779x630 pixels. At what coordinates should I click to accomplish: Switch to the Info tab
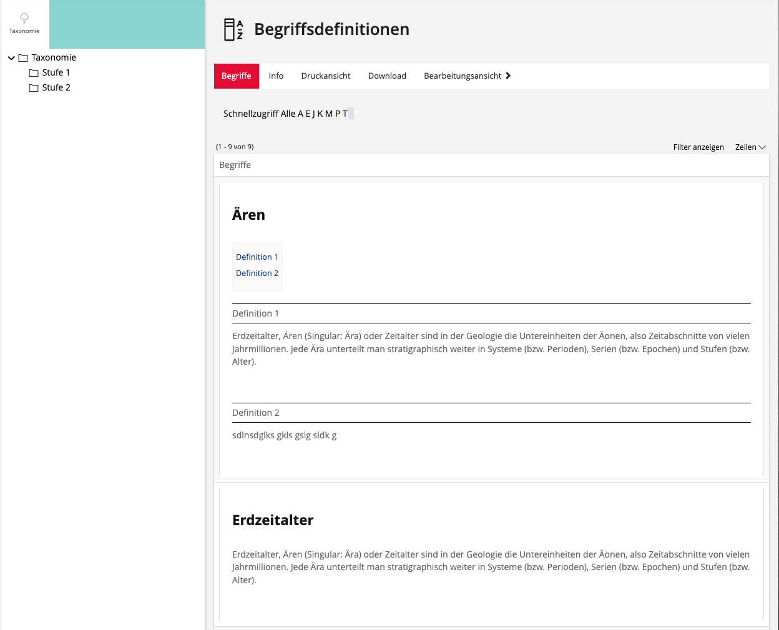coord(276,76)
